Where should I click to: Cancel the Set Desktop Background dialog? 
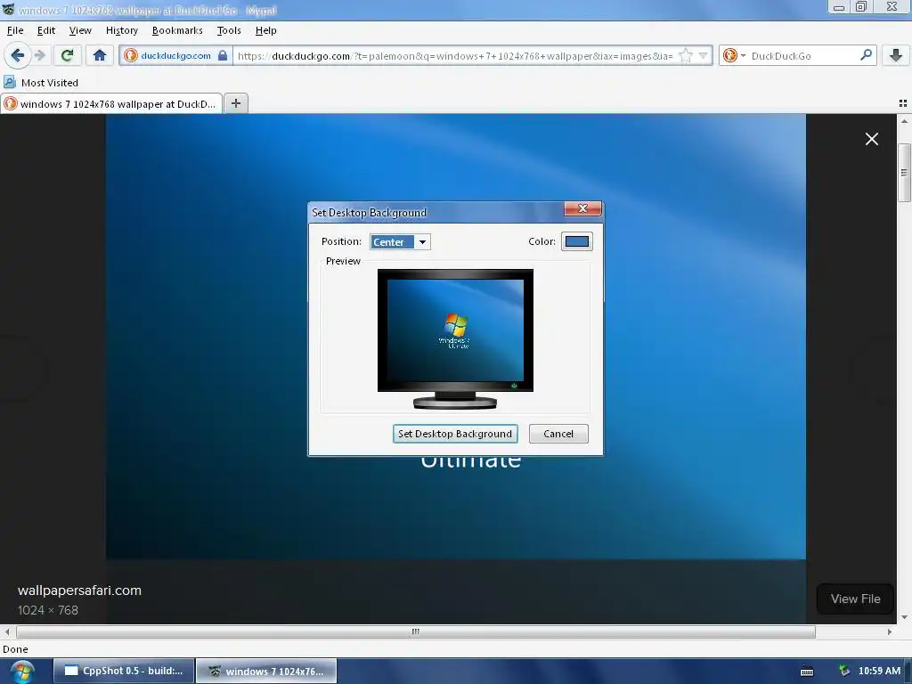tap(558, 434)
